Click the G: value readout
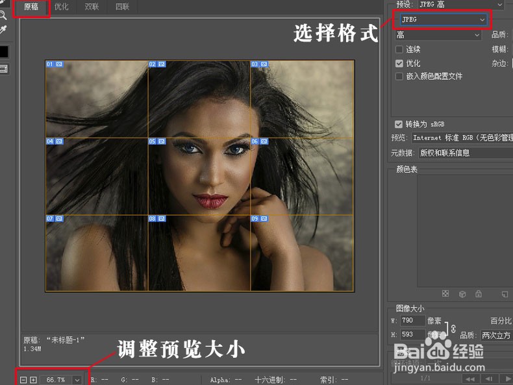Viewport: 513px width, 385px height. 130,380
